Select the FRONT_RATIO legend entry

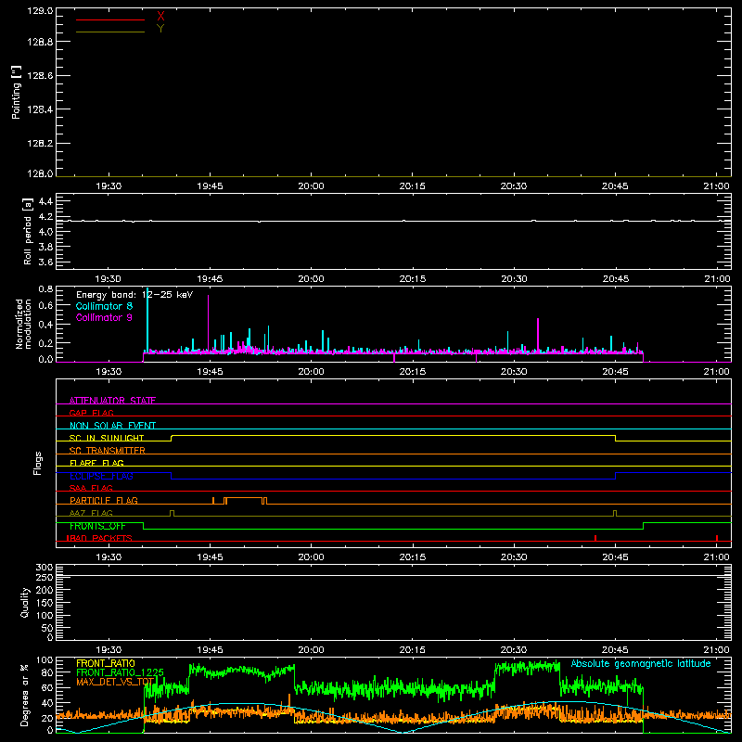coord(106,663)
